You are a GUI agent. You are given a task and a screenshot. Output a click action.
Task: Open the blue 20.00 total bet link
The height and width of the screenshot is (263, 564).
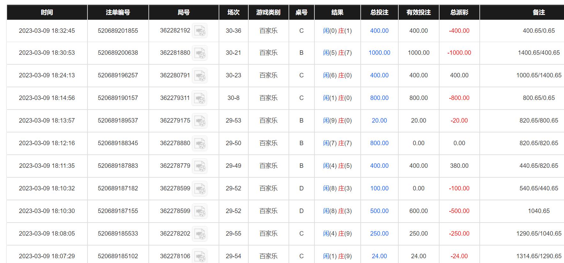[x=379, y=121]
